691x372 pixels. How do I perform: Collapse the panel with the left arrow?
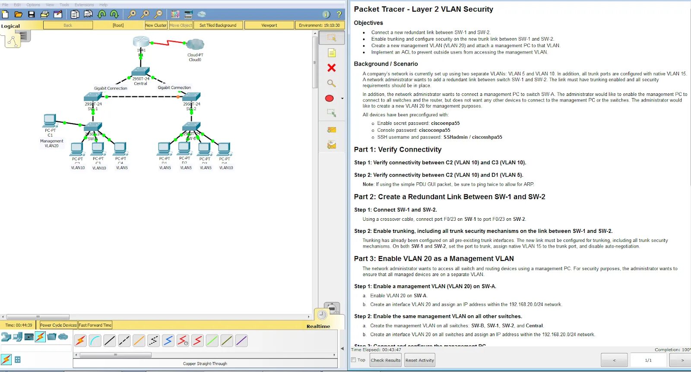pyautogui.click(x=342, y=348)
